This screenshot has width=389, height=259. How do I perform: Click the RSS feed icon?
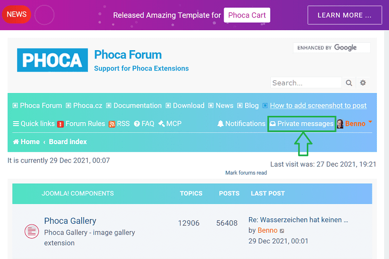pyautogui.click(x=112, y=124)
